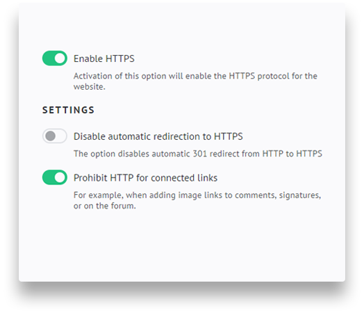Click the empty right half of redirection switch
364x315 pixels.
coord(61,136)
